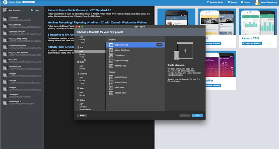Click the EFStoredProcDemos solution icon
Image resolution: width=279 pixels, height=149 pixels.
[x=5, y=47]
